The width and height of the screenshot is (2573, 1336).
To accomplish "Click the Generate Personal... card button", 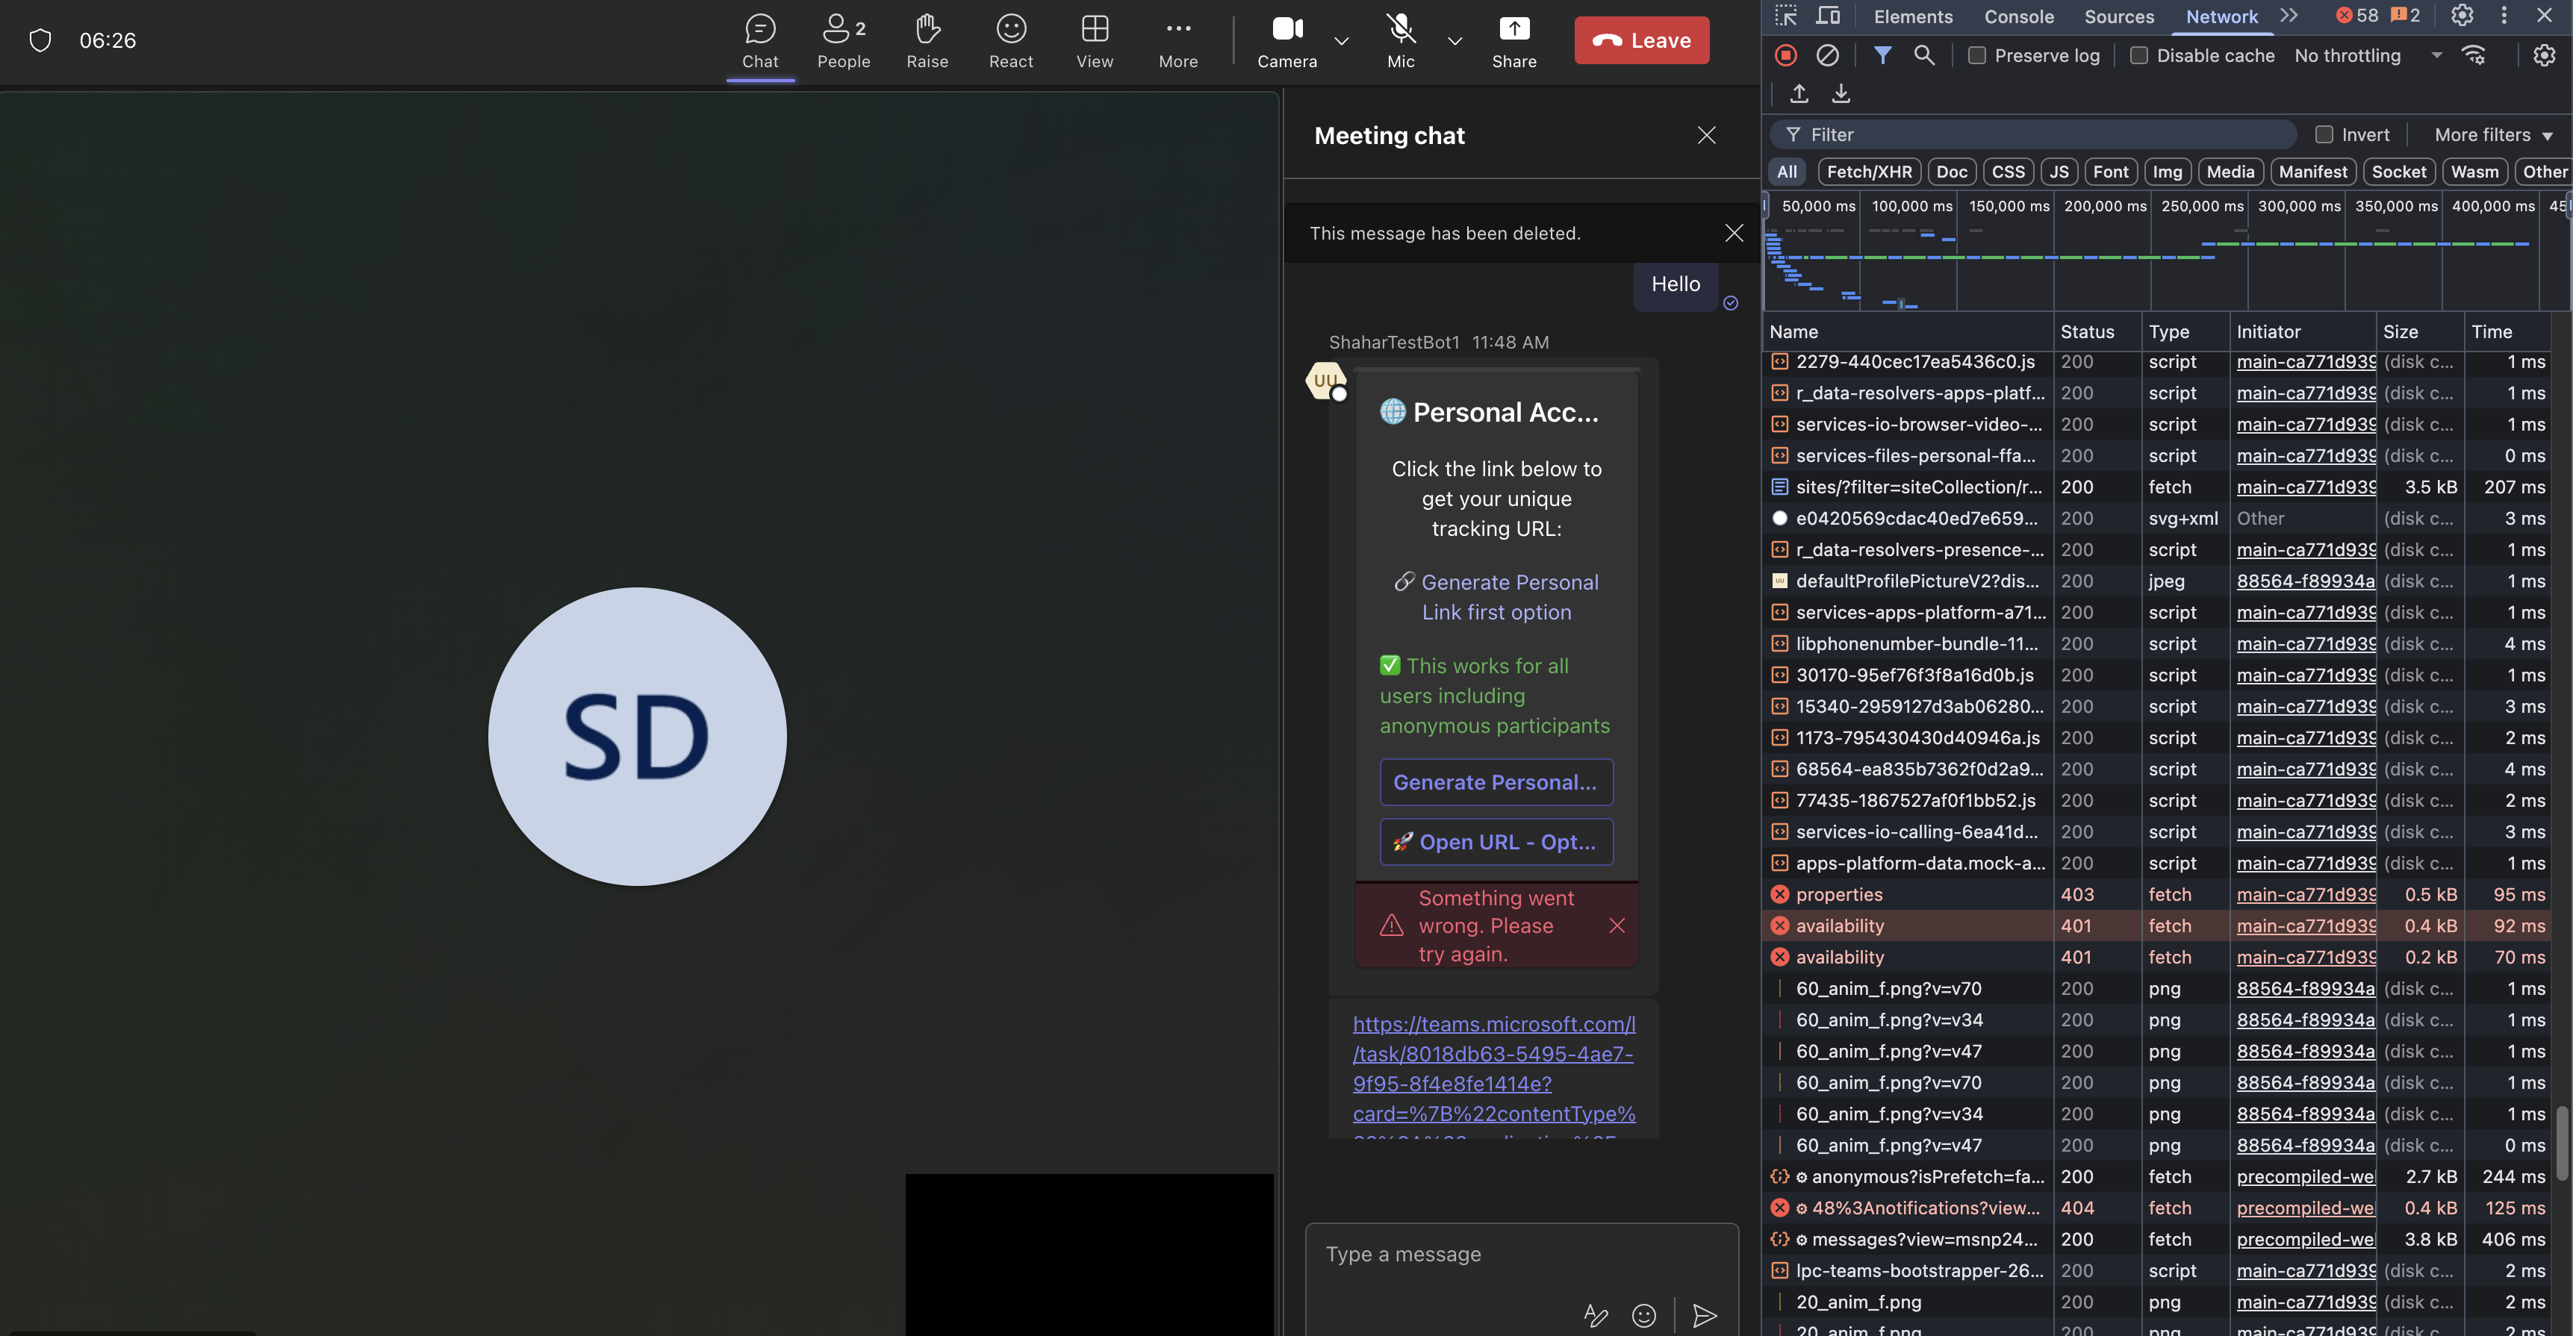I will [1496, 782].
